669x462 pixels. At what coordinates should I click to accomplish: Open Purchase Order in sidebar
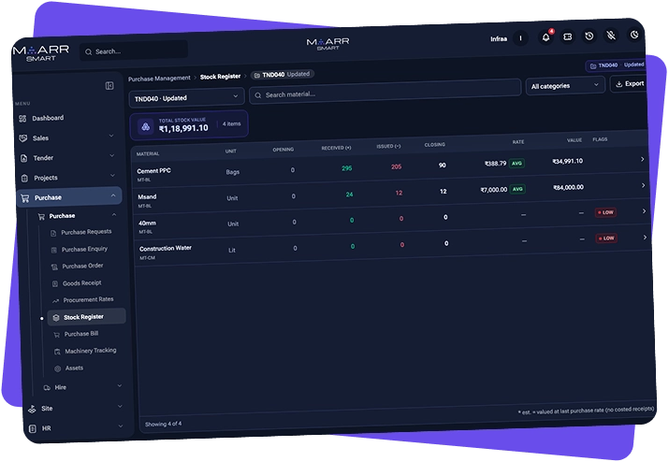coord(82,267)
